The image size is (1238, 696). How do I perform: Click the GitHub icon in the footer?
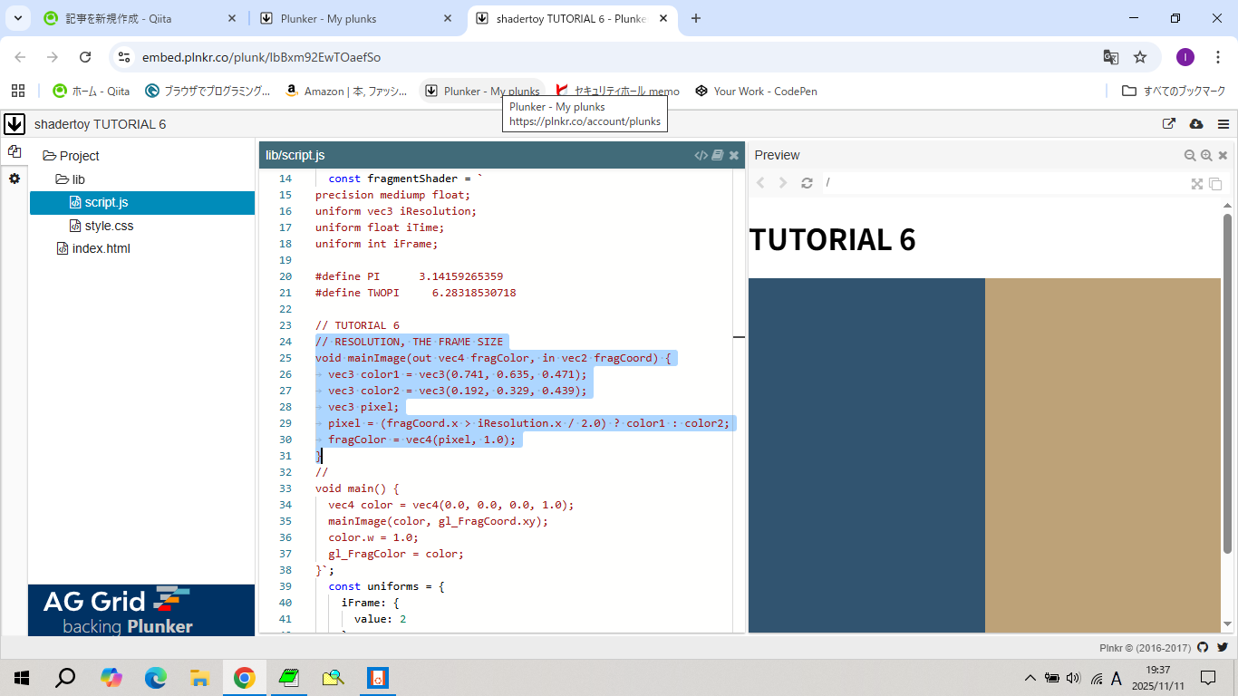tap(1203, 647)
